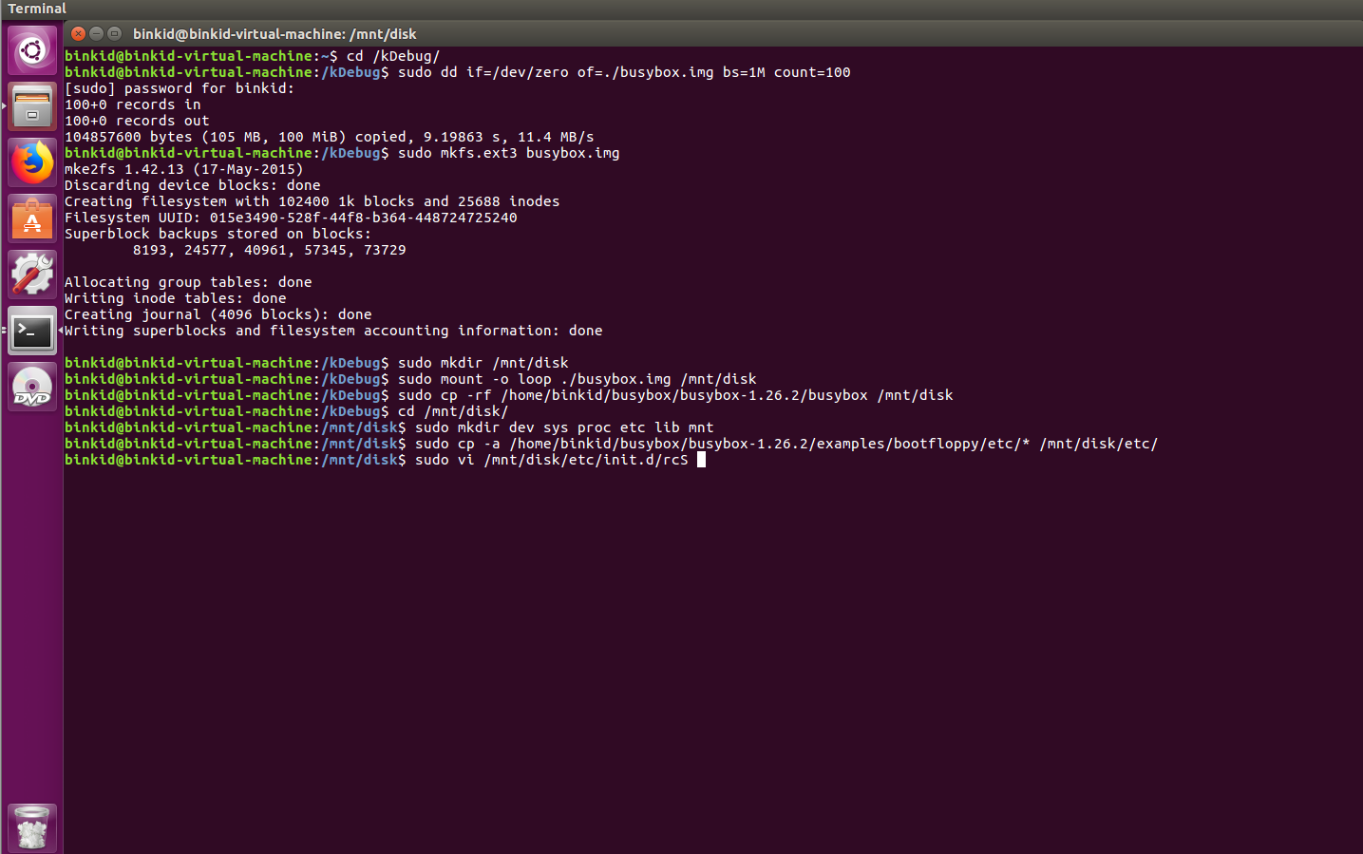The height and width of the screenshot is (854, 1363).
Task: Click the 'cd /kDebug/' command line
Action: [253, 56]
